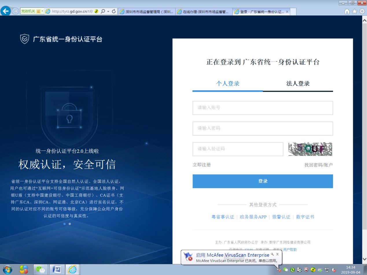The image size is (367, 275).
Task: Refresh the page with the address bar reload icon
Action: click(114, 12)
